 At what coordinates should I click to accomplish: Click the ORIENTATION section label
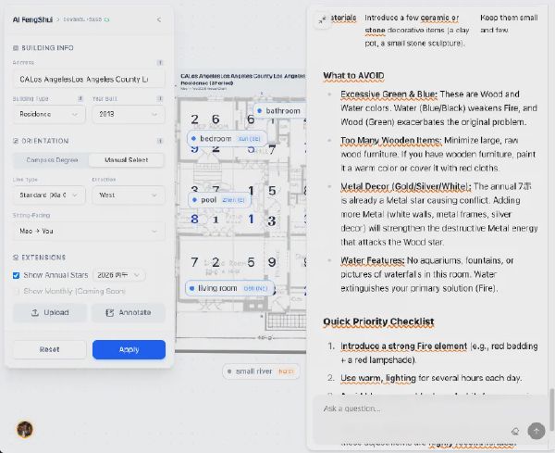[45, 141]
